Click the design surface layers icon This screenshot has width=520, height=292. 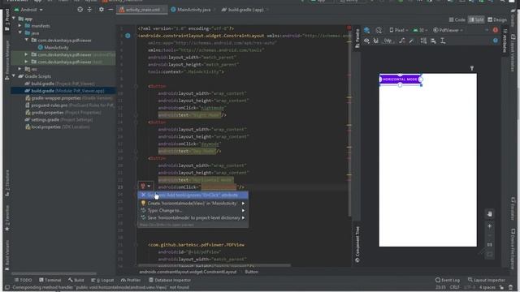(366, 30)
